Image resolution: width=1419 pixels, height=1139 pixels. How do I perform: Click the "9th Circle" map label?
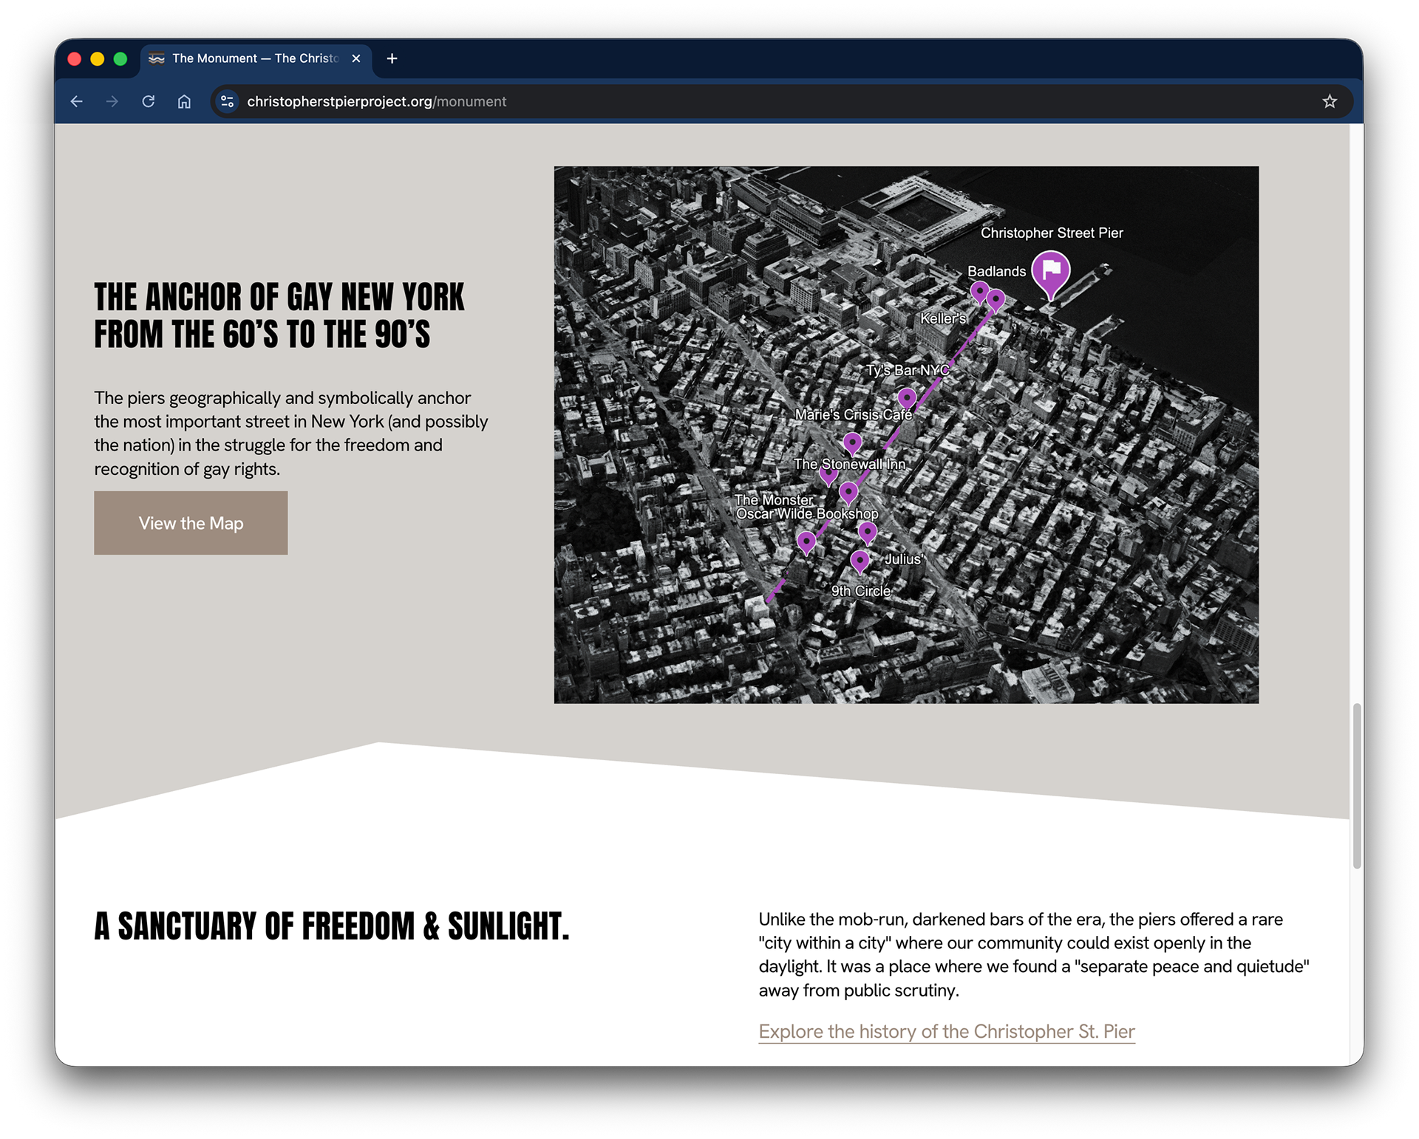861,591
